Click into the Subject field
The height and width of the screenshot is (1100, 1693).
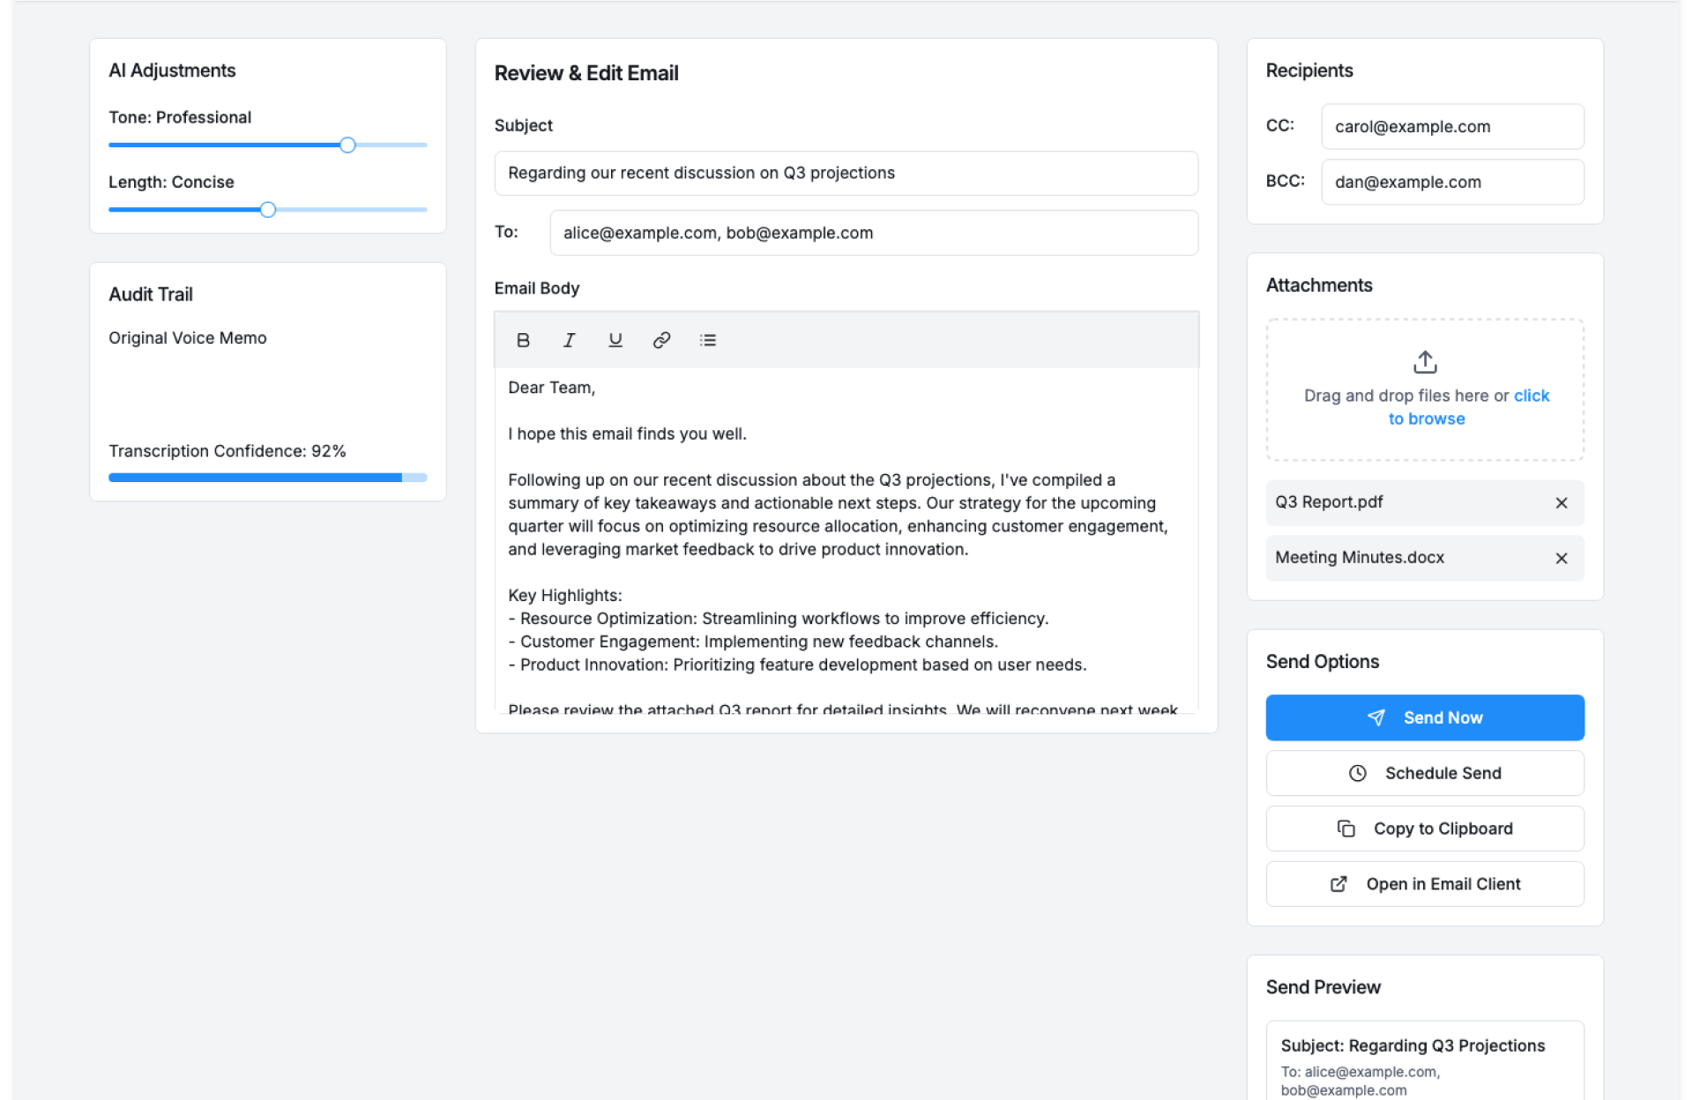(845, 174)
